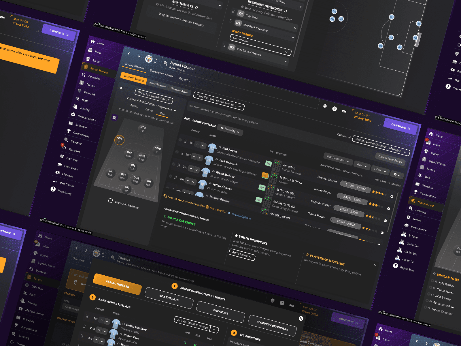Click the Manchester City club badge
Image resolution: width=461 pixels, height=346 pixels.
pyautogui.click(x=149, y=59)
